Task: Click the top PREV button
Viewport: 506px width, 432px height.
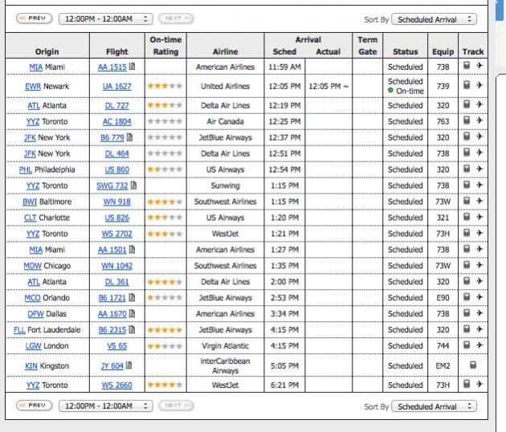Action: click(30, 17)
